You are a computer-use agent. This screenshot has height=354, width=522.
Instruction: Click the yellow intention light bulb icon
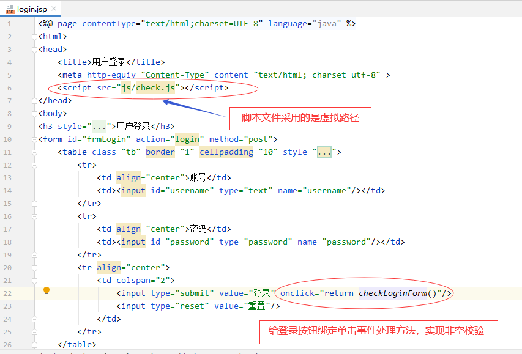click(47, 292)
